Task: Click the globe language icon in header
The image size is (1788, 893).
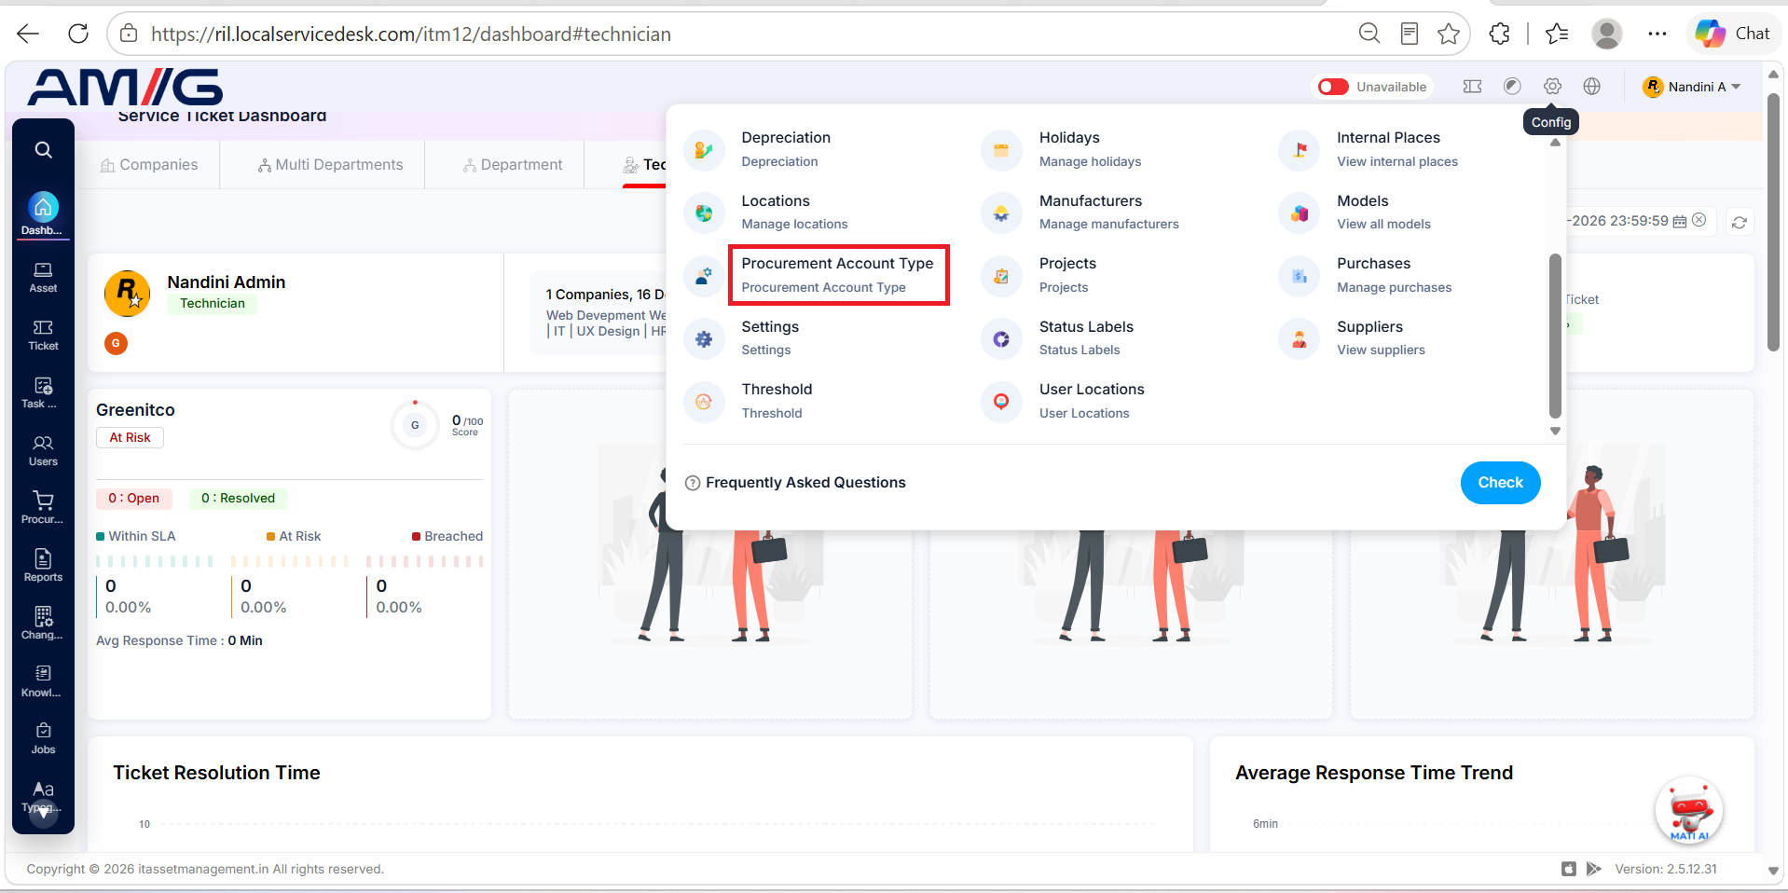Action: pyautogui.click(x=1592, y=86)
